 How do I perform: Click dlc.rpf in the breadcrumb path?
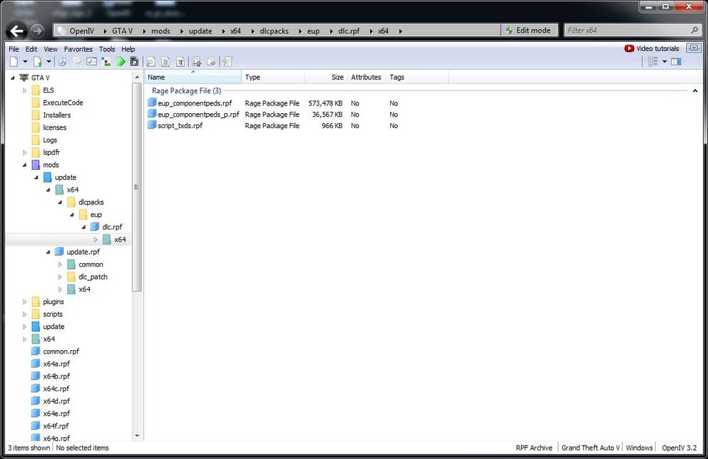click(349, 30)
